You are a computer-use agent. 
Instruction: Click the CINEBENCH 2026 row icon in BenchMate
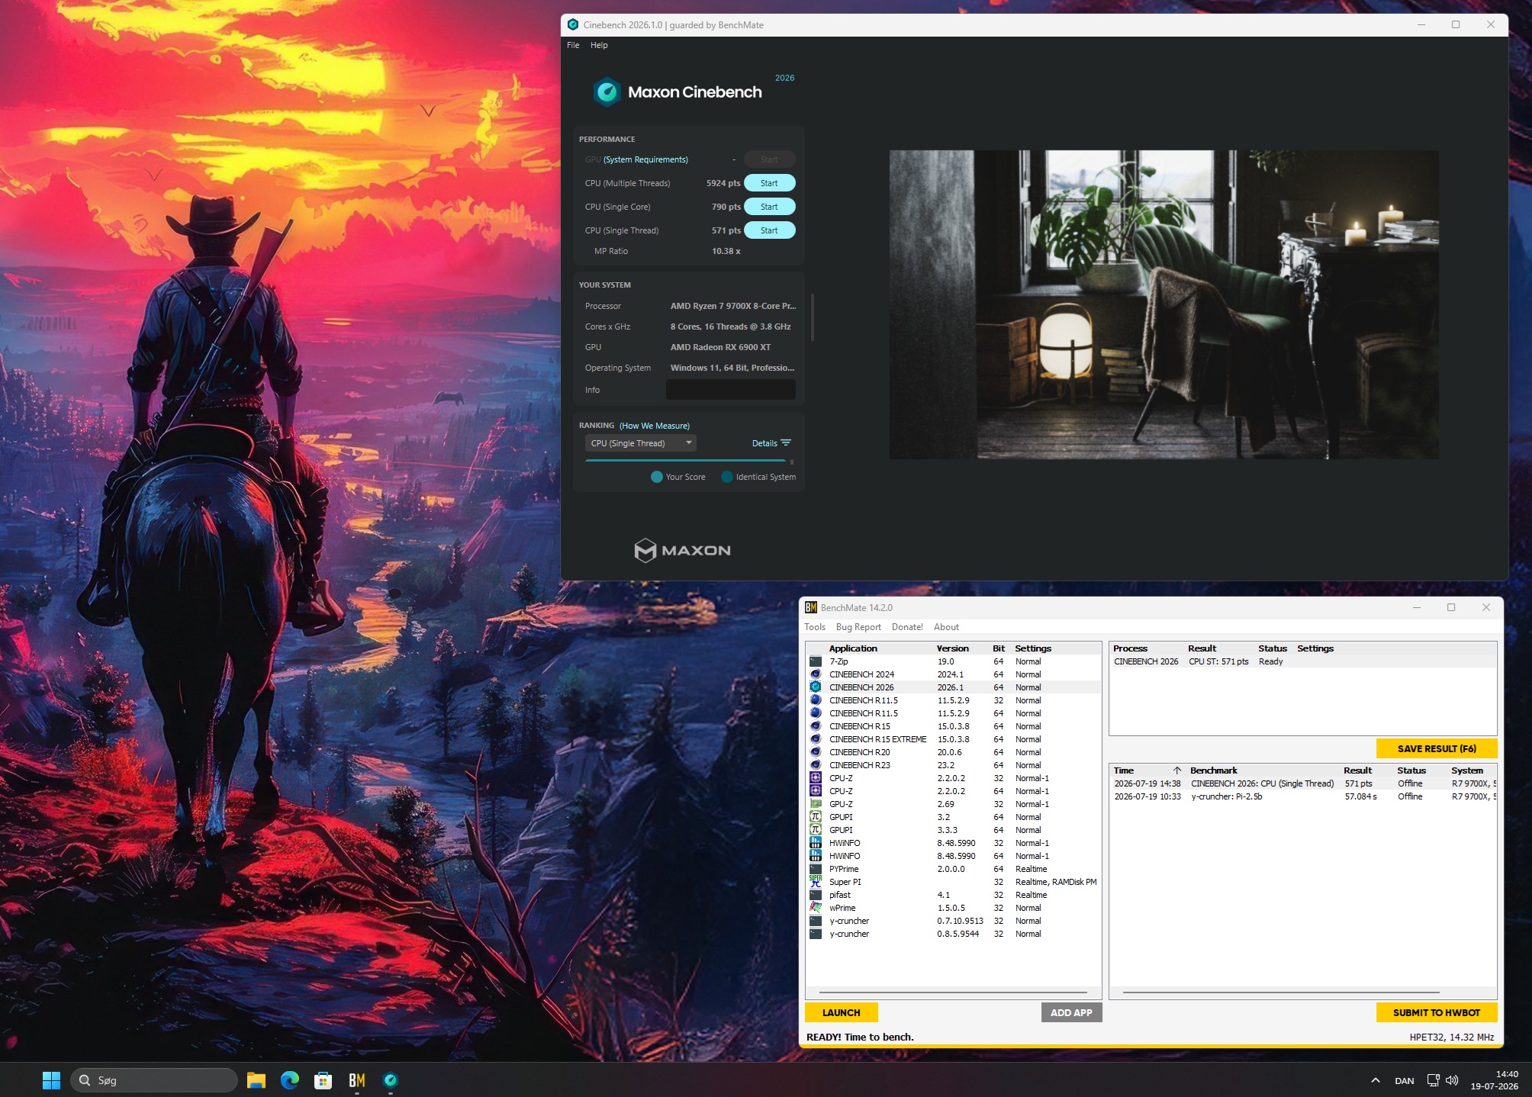point(816,687)
